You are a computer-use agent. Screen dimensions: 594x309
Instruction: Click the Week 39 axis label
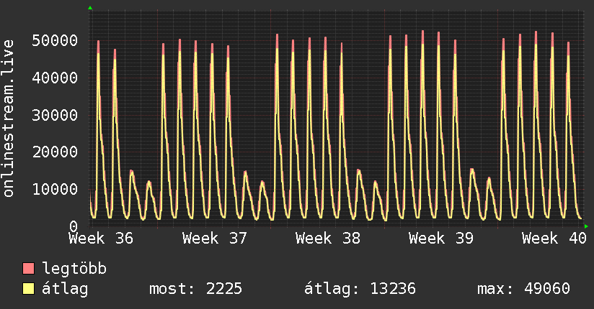coord(441,239)
